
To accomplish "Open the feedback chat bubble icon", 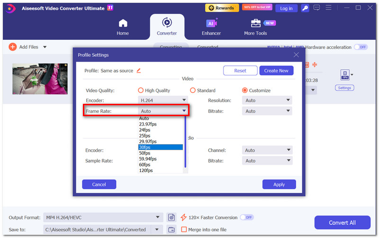I will tap(316, 8).
